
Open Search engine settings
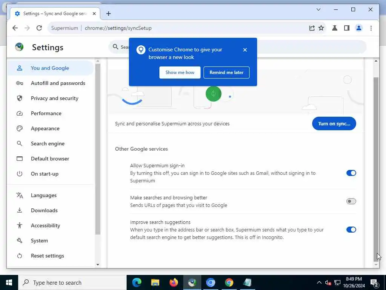pyautogui.click(x=51, y=143)
